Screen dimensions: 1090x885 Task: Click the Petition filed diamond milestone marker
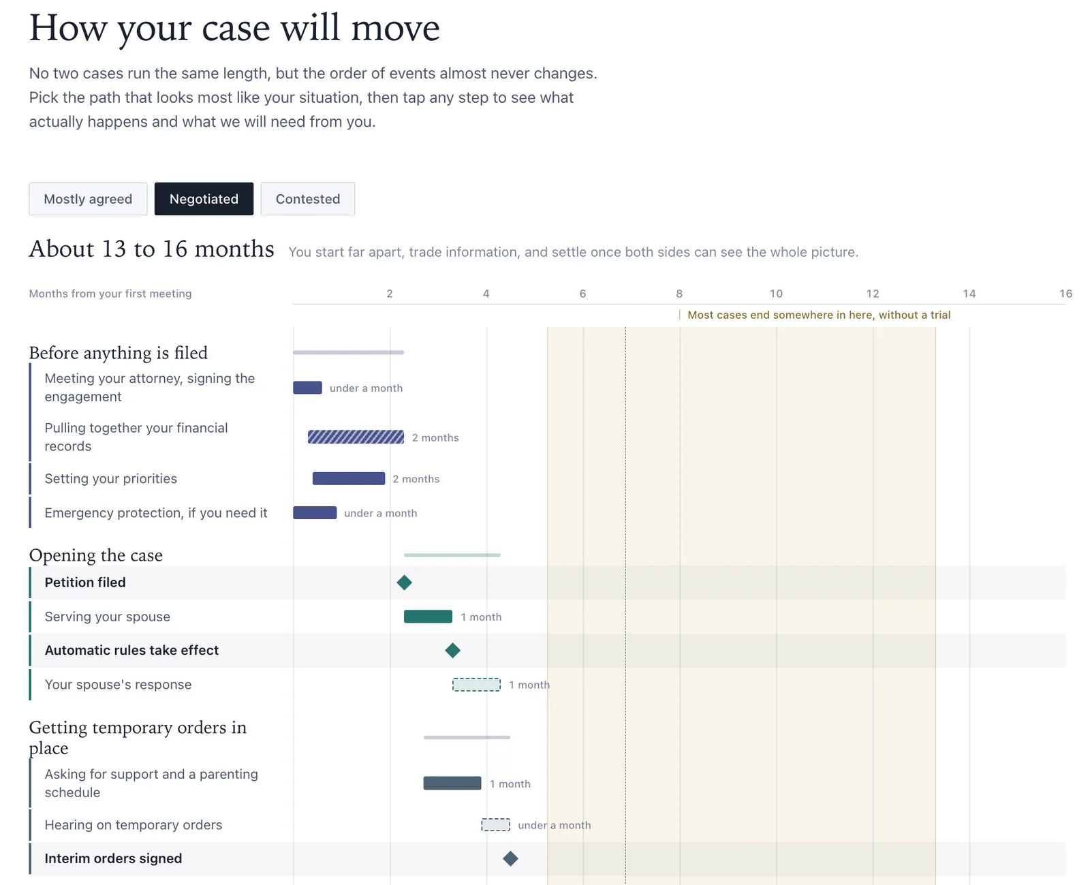[404, 583]
